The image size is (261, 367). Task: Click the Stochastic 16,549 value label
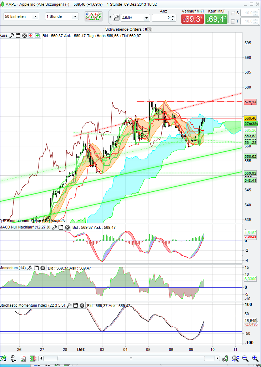click(251, 321)
